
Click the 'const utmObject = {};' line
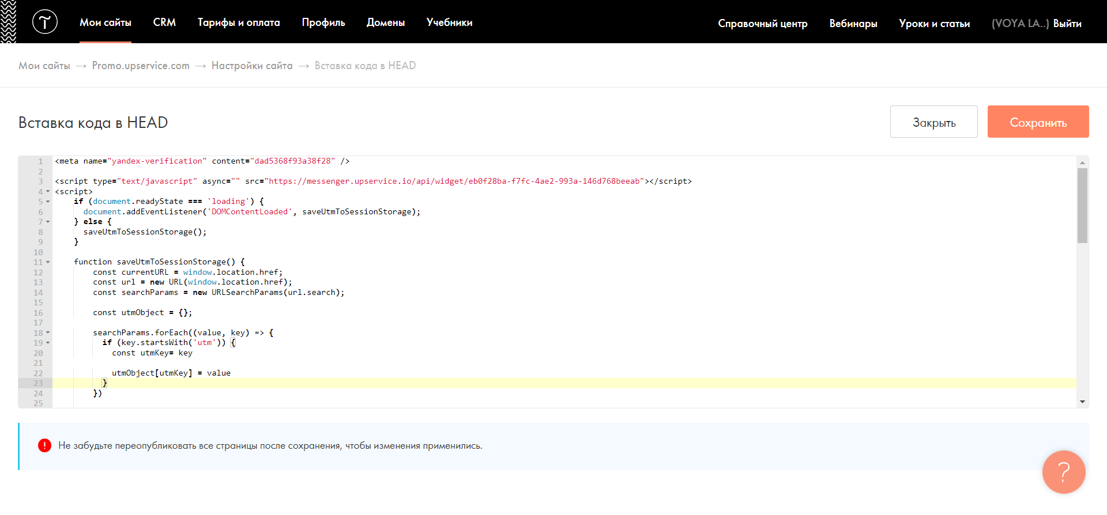(x=142, y=313)
